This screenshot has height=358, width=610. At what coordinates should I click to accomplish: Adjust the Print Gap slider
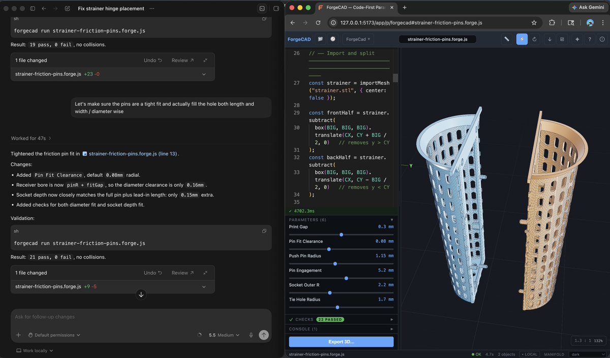coord(341,235)
